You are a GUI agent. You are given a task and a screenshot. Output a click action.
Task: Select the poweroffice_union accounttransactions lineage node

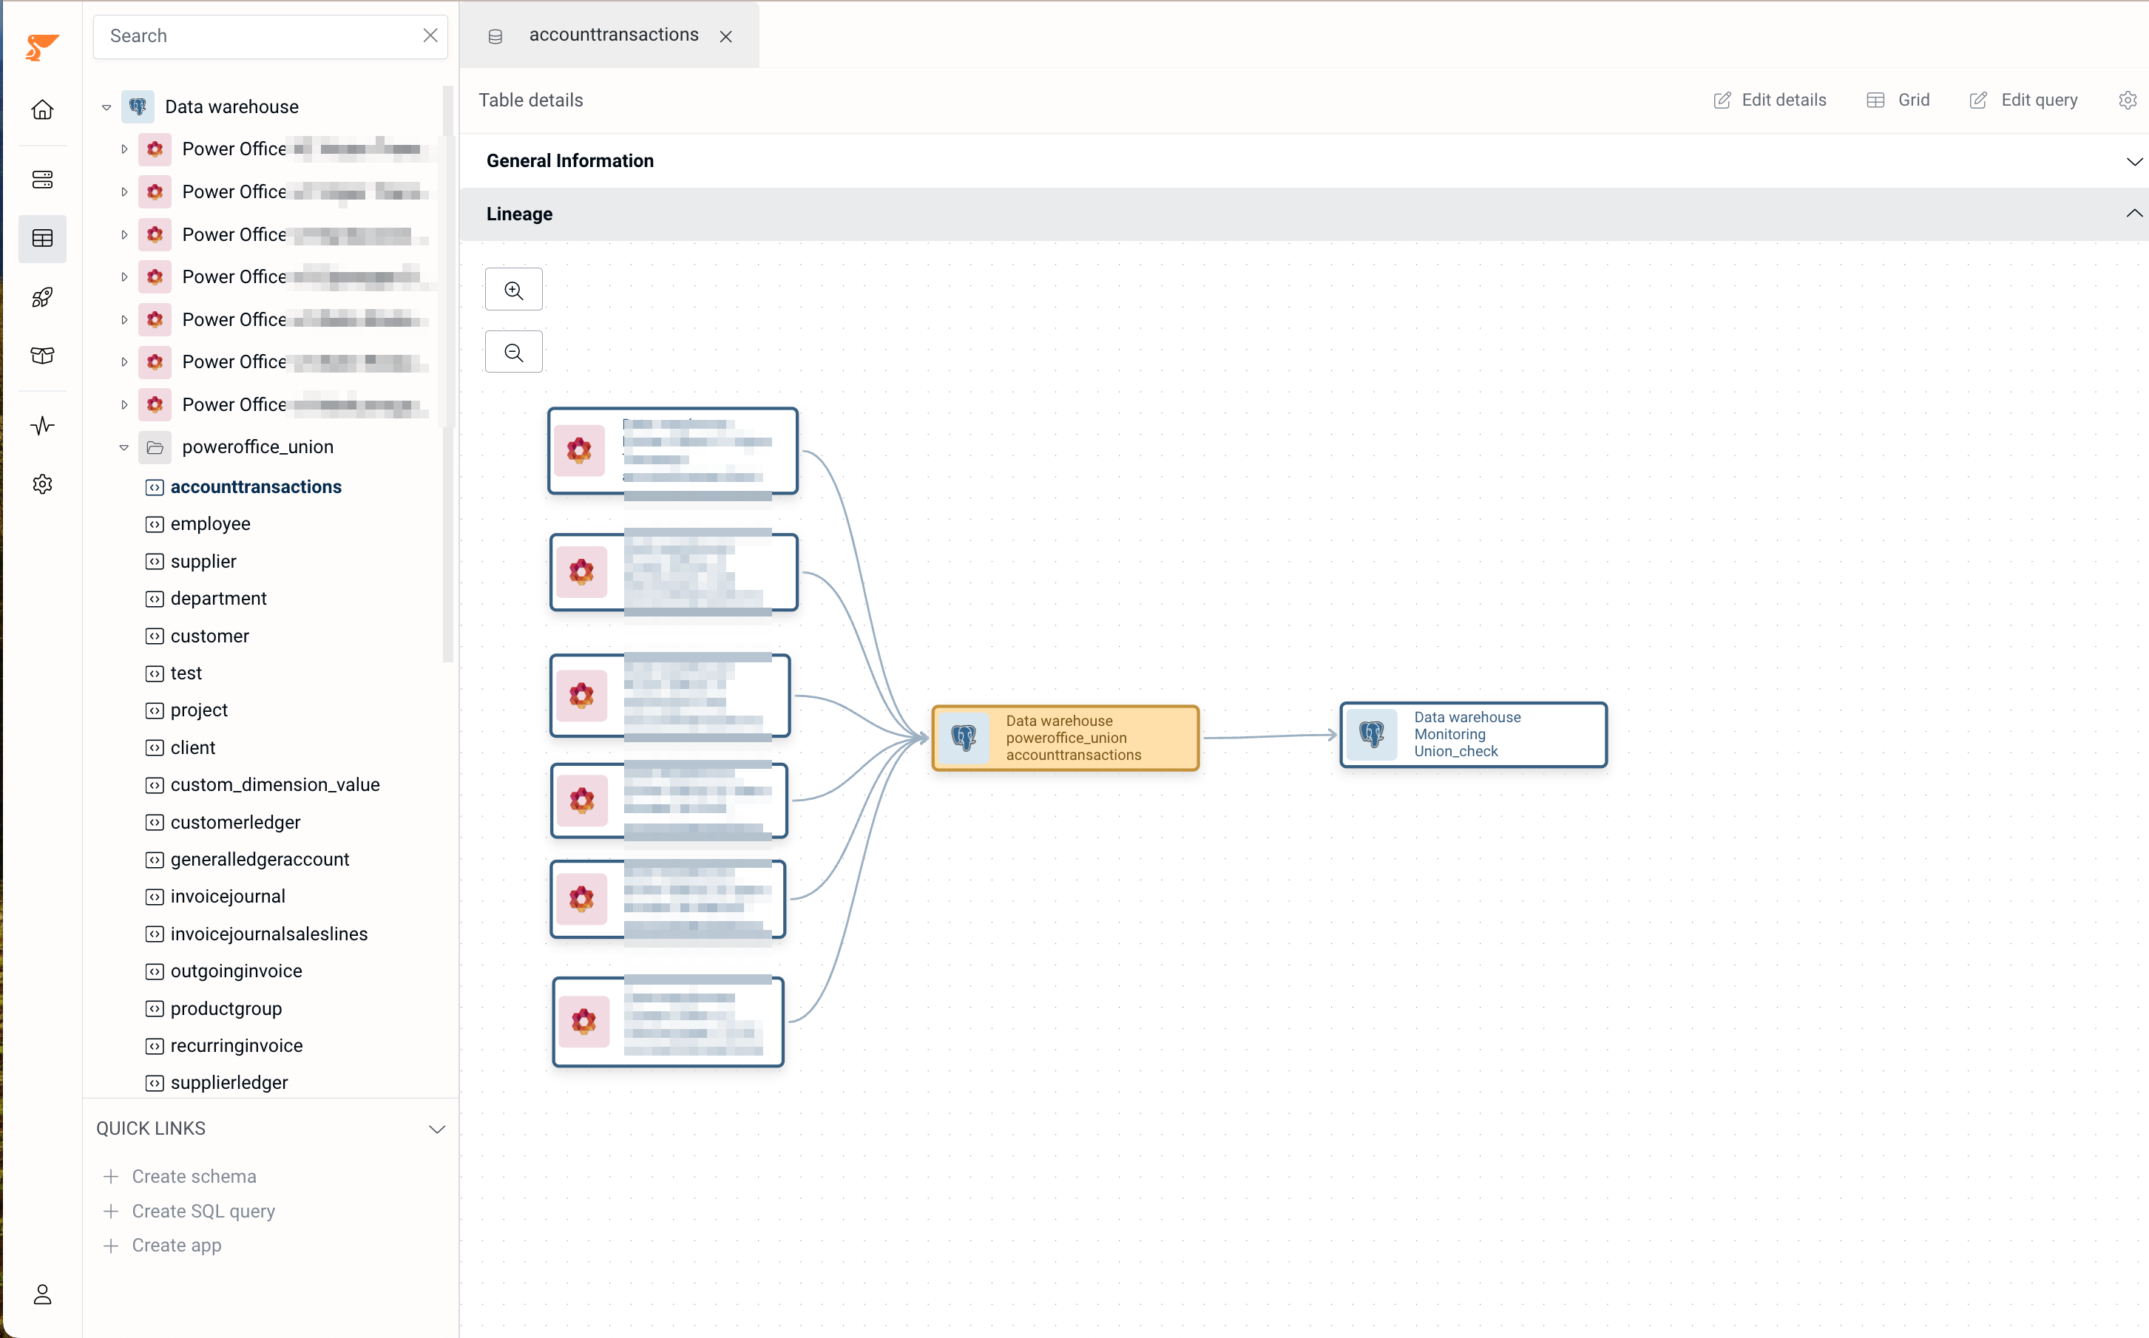point(1066,738)
